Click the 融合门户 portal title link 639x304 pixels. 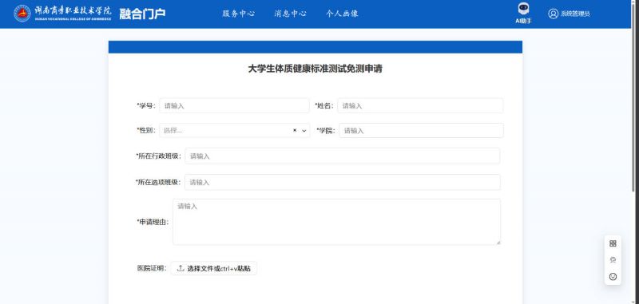click(143, 14)
